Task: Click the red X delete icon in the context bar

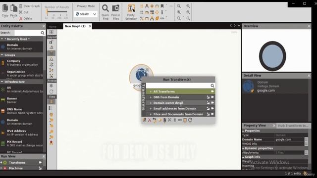Action: [x=150, y=120]
